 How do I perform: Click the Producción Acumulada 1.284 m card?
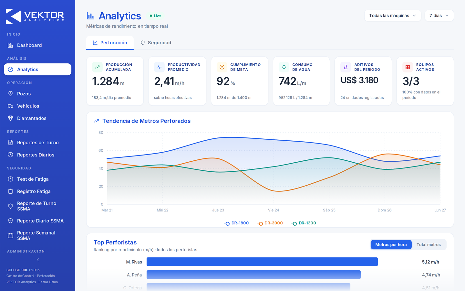(x=115, y=81)
